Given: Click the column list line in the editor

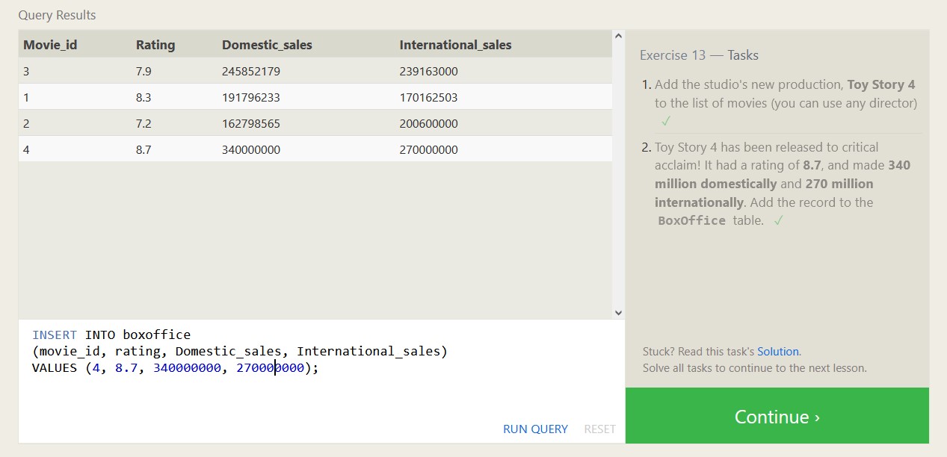Looking at the screenshot, I should pyautogui.click(x=239, y=351).
